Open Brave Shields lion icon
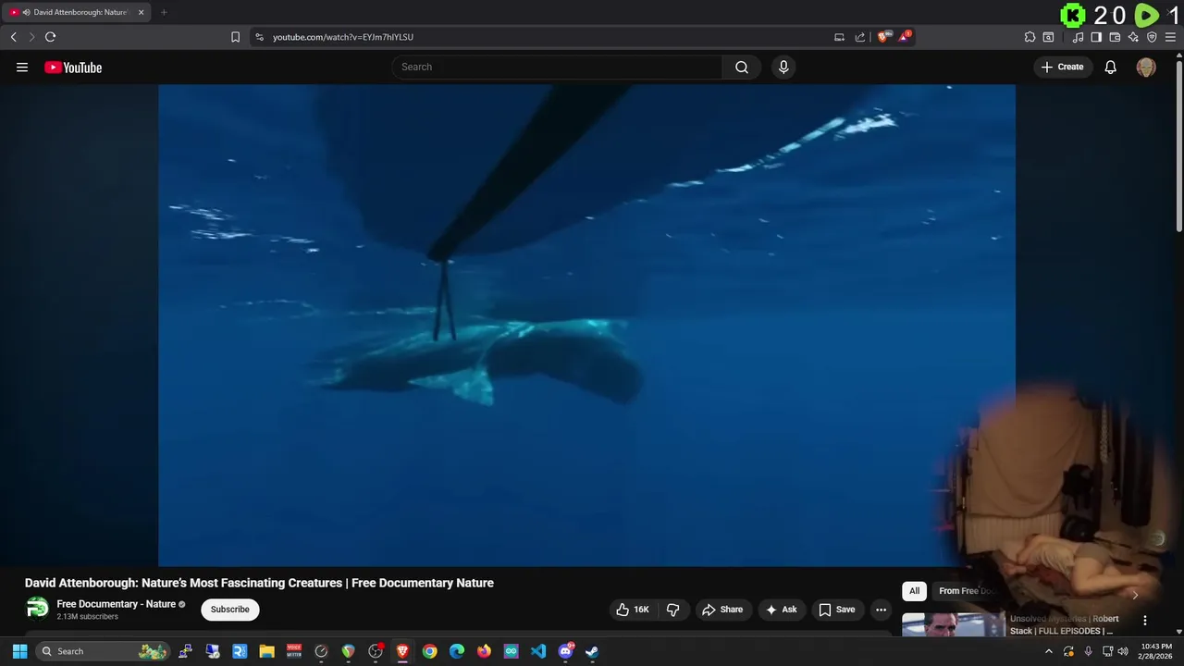Image resolution: width=1184 pixels, height=666 pixels. click(882, 37)
